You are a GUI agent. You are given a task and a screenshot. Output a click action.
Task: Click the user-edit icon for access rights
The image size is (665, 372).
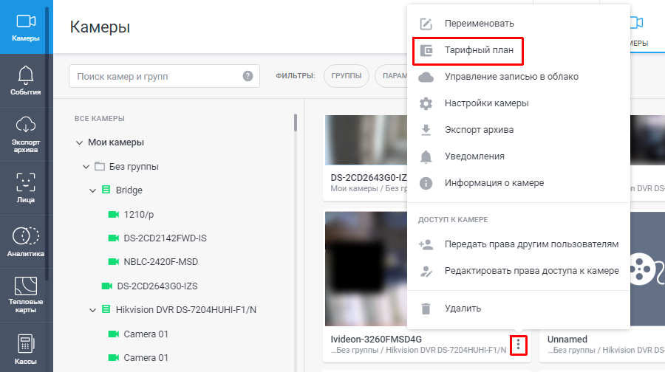point(426,271)
